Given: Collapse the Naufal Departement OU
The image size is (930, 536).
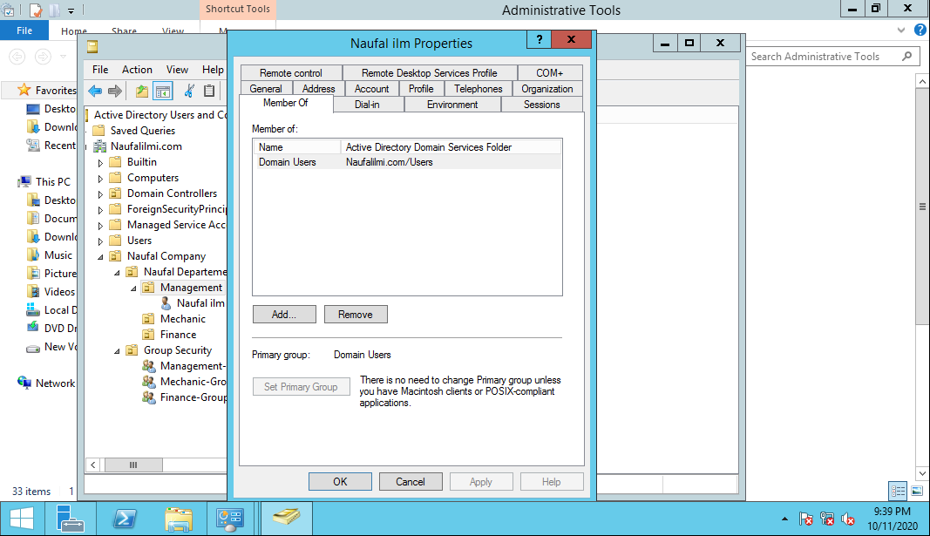Looking at the screenshot, I should tap(117, 273).
